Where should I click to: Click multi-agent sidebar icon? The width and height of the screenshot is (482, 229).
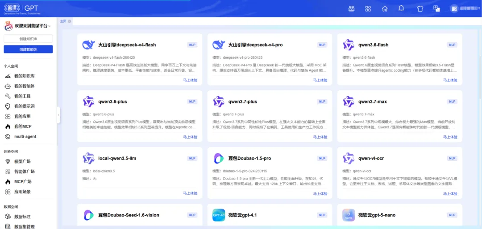tap(8, 137)
